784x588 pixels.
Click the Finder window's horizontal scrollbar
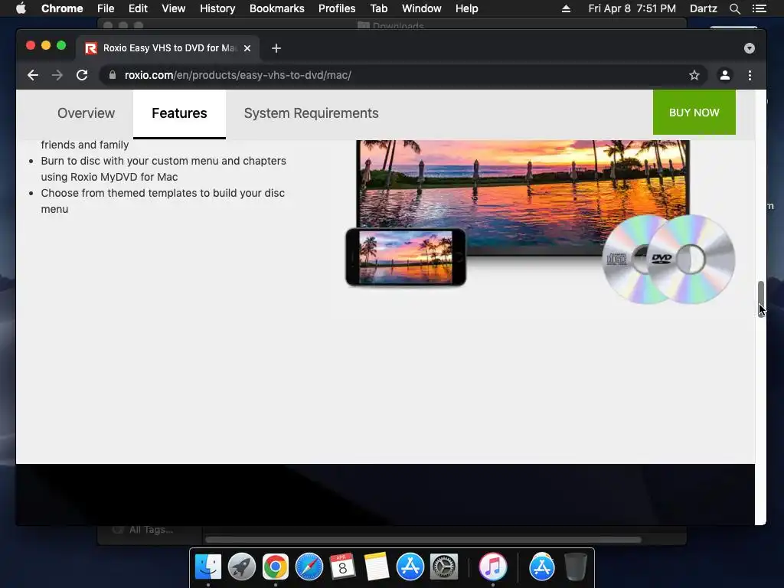[423, 540]
